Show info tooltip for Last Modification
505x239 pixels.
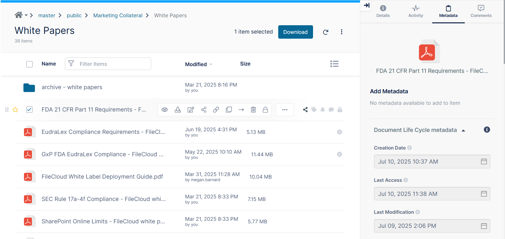tap(418, 212)
